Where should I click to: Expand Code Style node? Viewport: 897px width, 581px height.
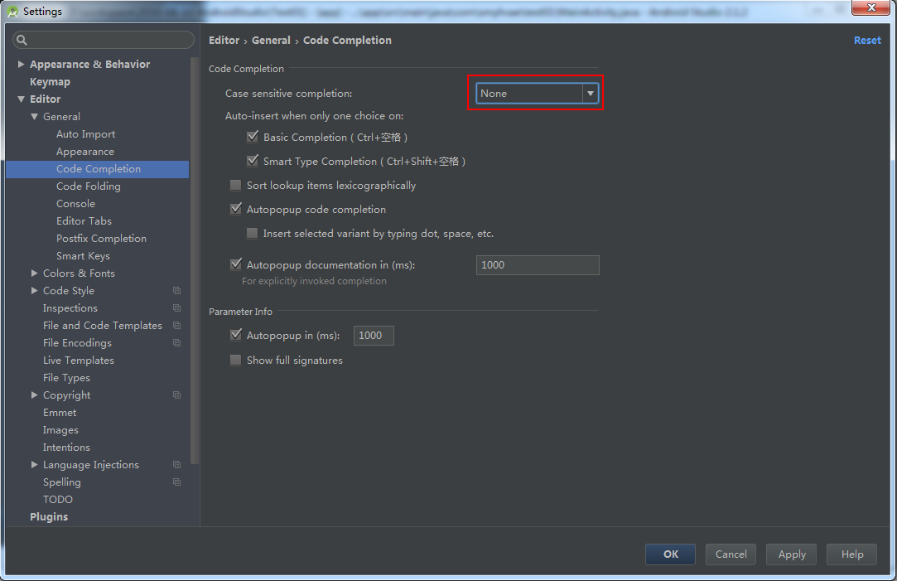click(34, 291)
